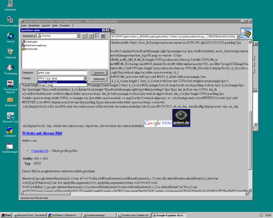
Task: Click the Internet Explorer address field
Action: pos(173,37)
